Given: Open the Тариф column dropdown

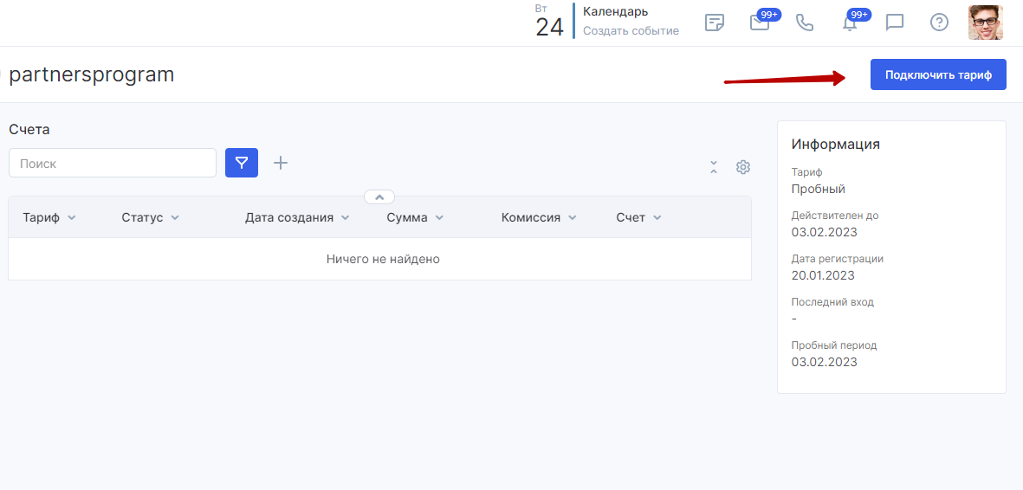Looking at the screenshot, I should coord(72,218).
